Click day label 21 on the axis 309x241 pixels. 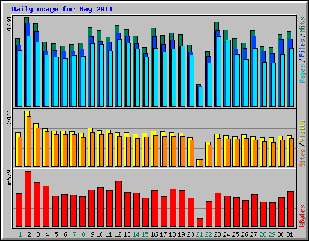(x=199, y=234)
